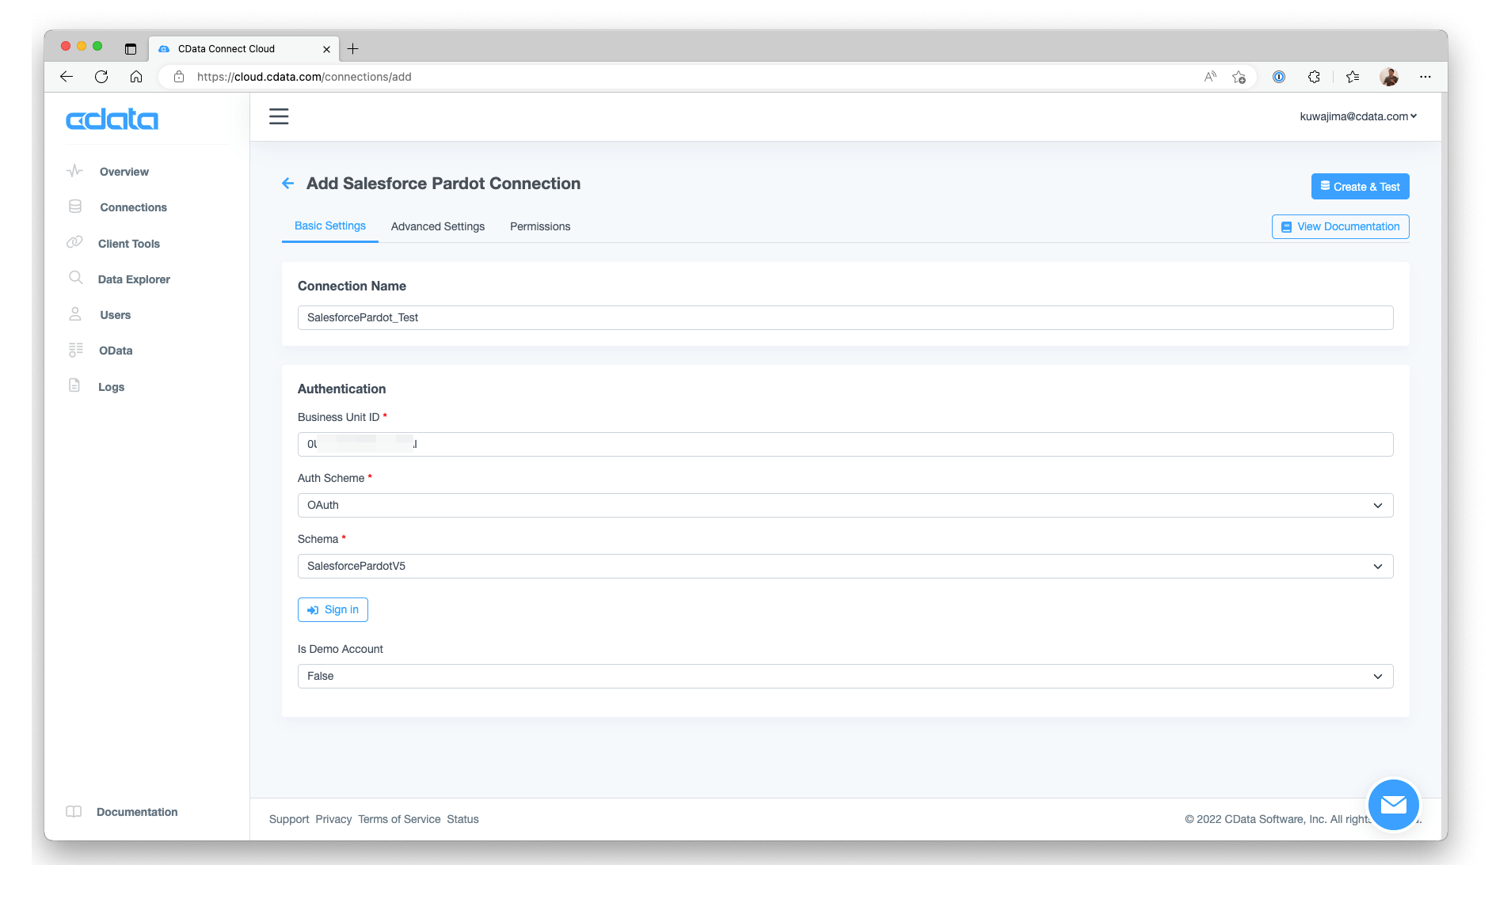Click the Logs document icon

coord(74,385)
